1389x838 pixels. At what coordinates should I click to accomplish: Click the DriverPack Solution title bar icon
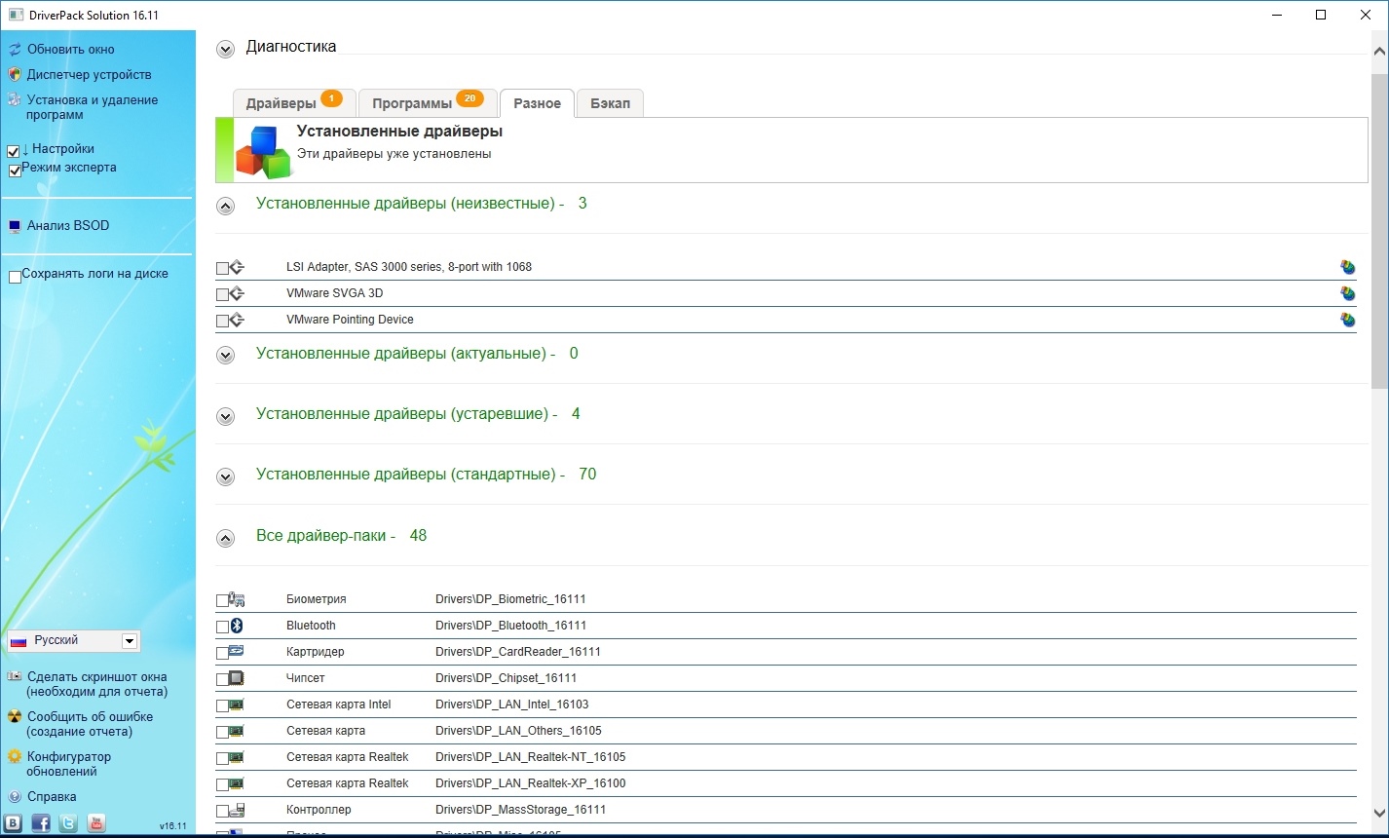tap(16, 16)
